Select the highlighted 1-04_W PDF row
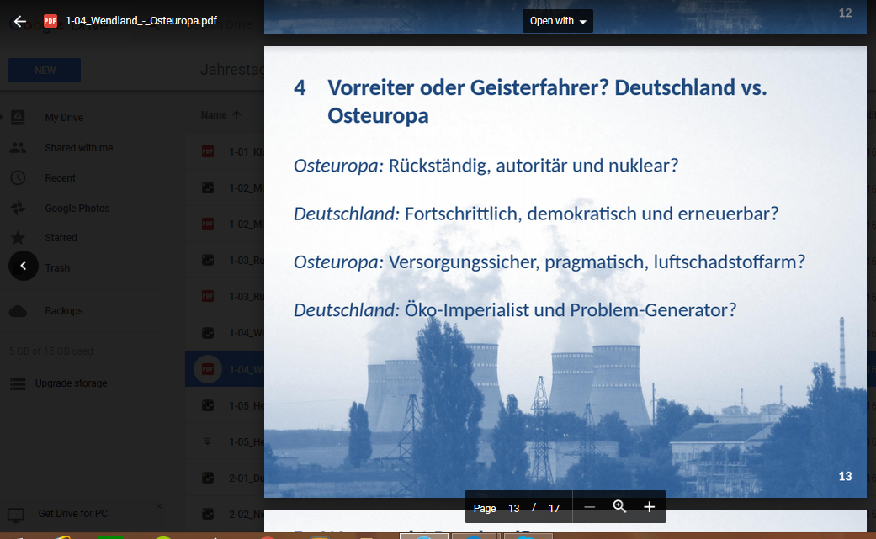This screenshot has height=539, width=876. (225, 369)
